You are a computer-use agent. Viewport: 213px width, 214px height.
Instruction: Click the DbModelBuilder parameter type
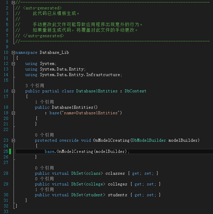[x=149, y=140]
